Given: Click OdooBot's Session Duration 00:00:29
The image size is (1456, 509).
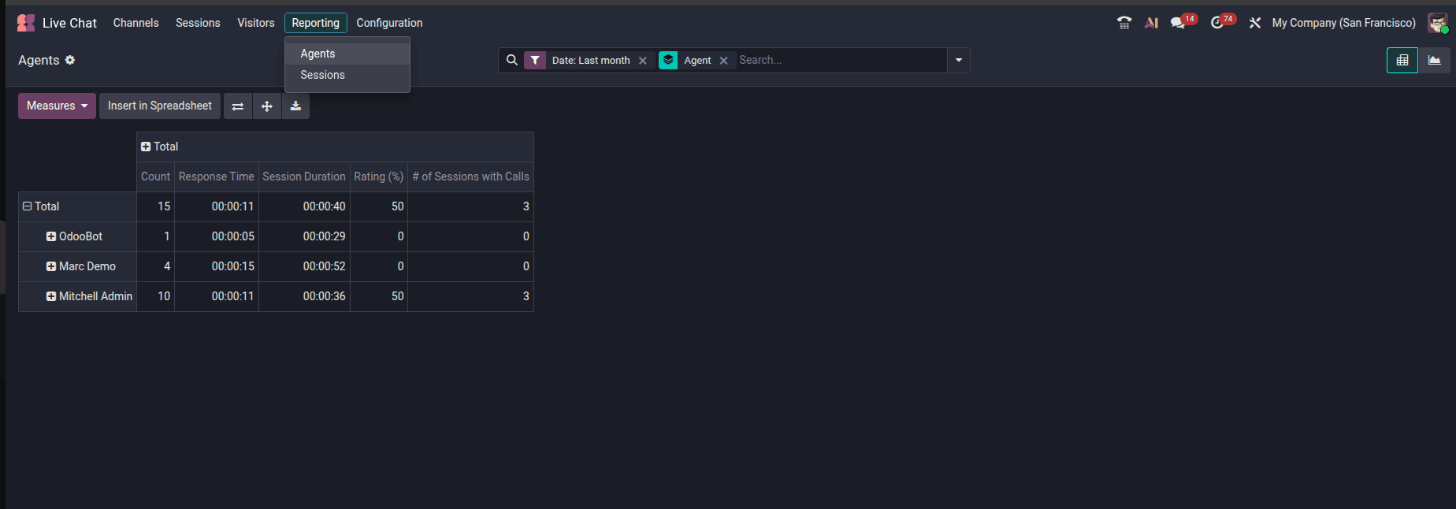Looking at the screenshot, I should click(304, 236).
